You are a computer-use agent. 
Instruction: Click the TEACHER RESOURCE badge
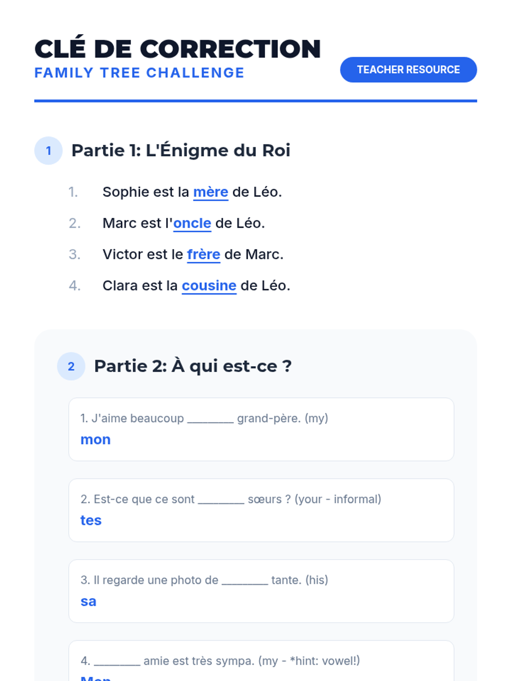click(x=408, y=70)
